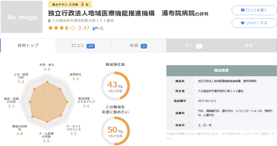
Task: Click the この職場を友達に勧めたい heading
Action: 115,110
